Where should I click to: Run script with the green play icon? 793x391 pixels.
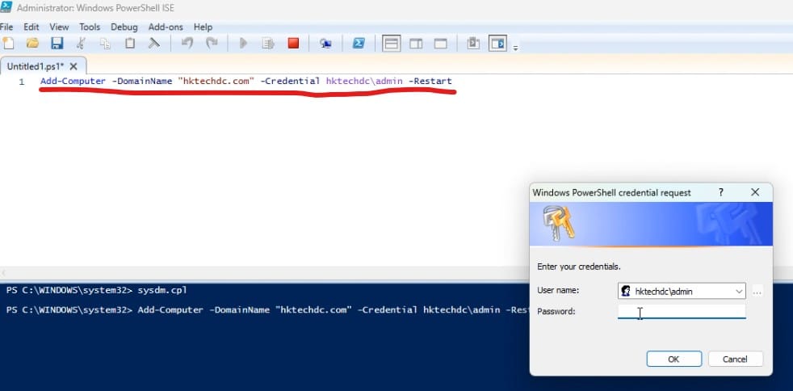[x=243, y=43]
